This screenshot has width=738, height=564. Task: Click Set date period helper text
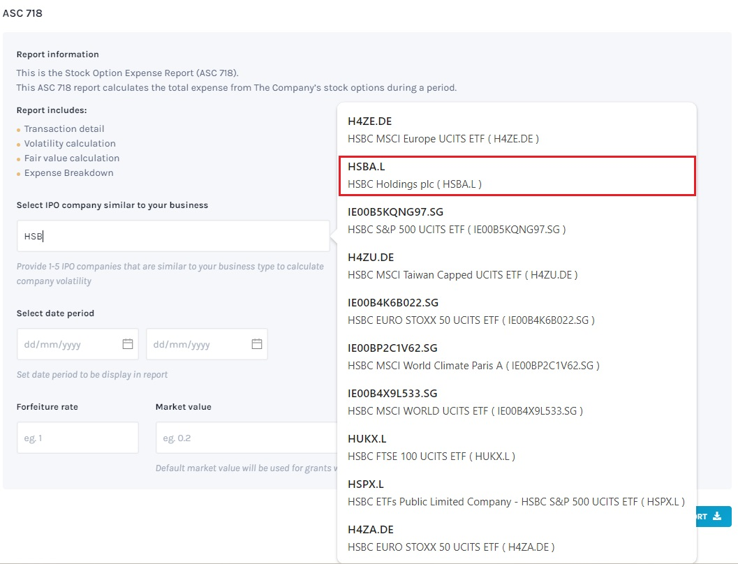[91, 374]
